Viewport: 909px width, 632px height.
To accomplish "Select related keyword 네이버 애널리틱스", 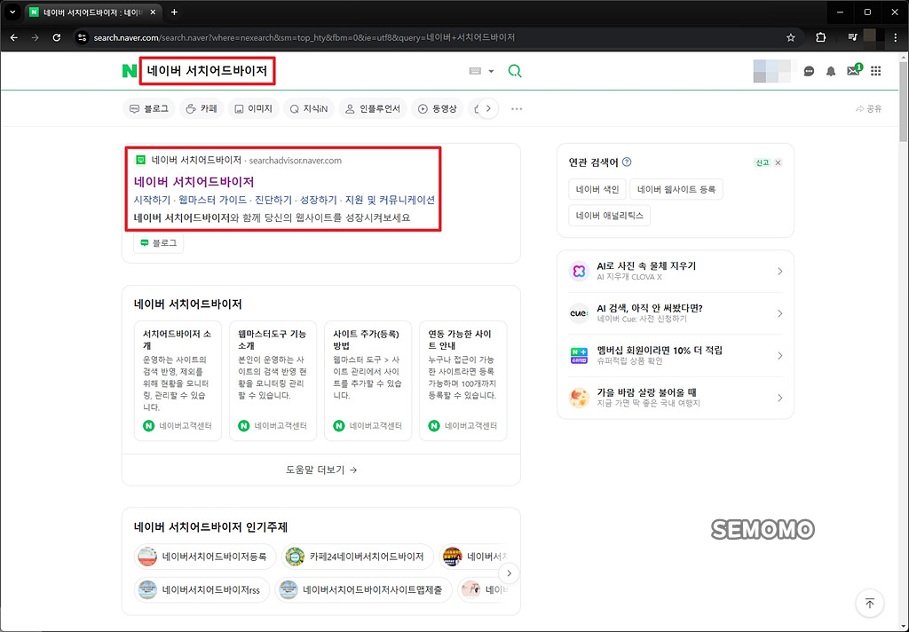I will 609,215.
